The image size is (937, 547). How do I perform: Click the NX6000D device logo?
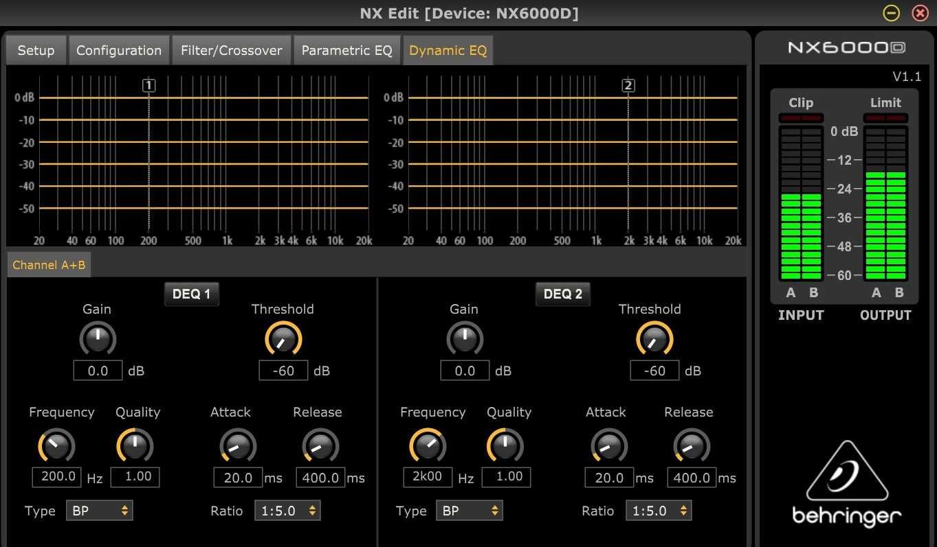(846, 47)
